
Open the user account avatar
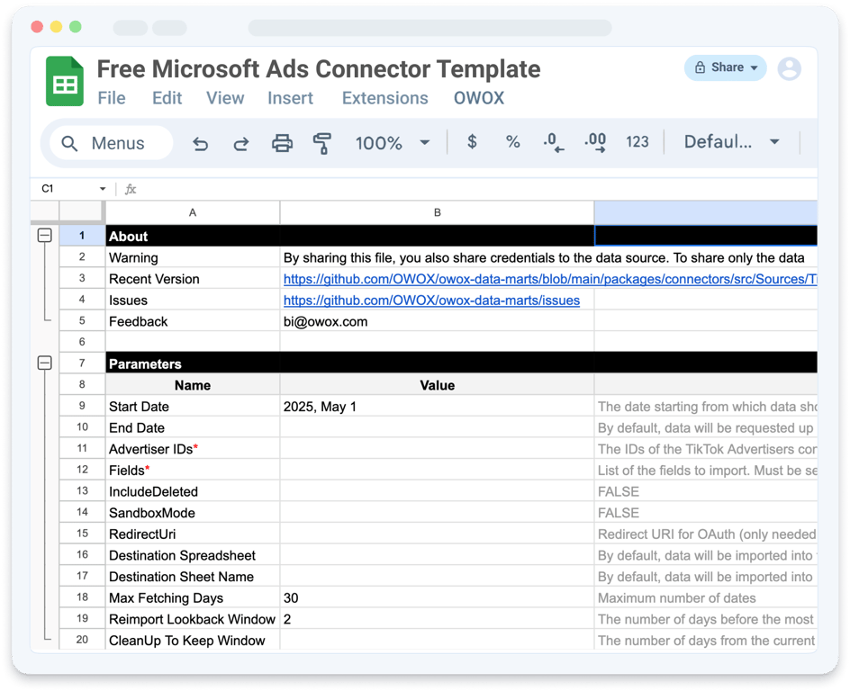(790, 68)
